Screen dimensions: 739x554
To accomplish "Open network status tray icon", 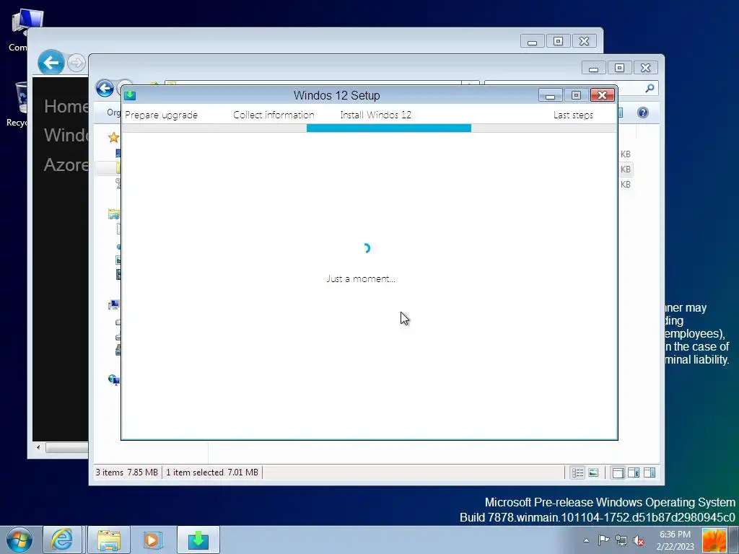I will point(621,541).
